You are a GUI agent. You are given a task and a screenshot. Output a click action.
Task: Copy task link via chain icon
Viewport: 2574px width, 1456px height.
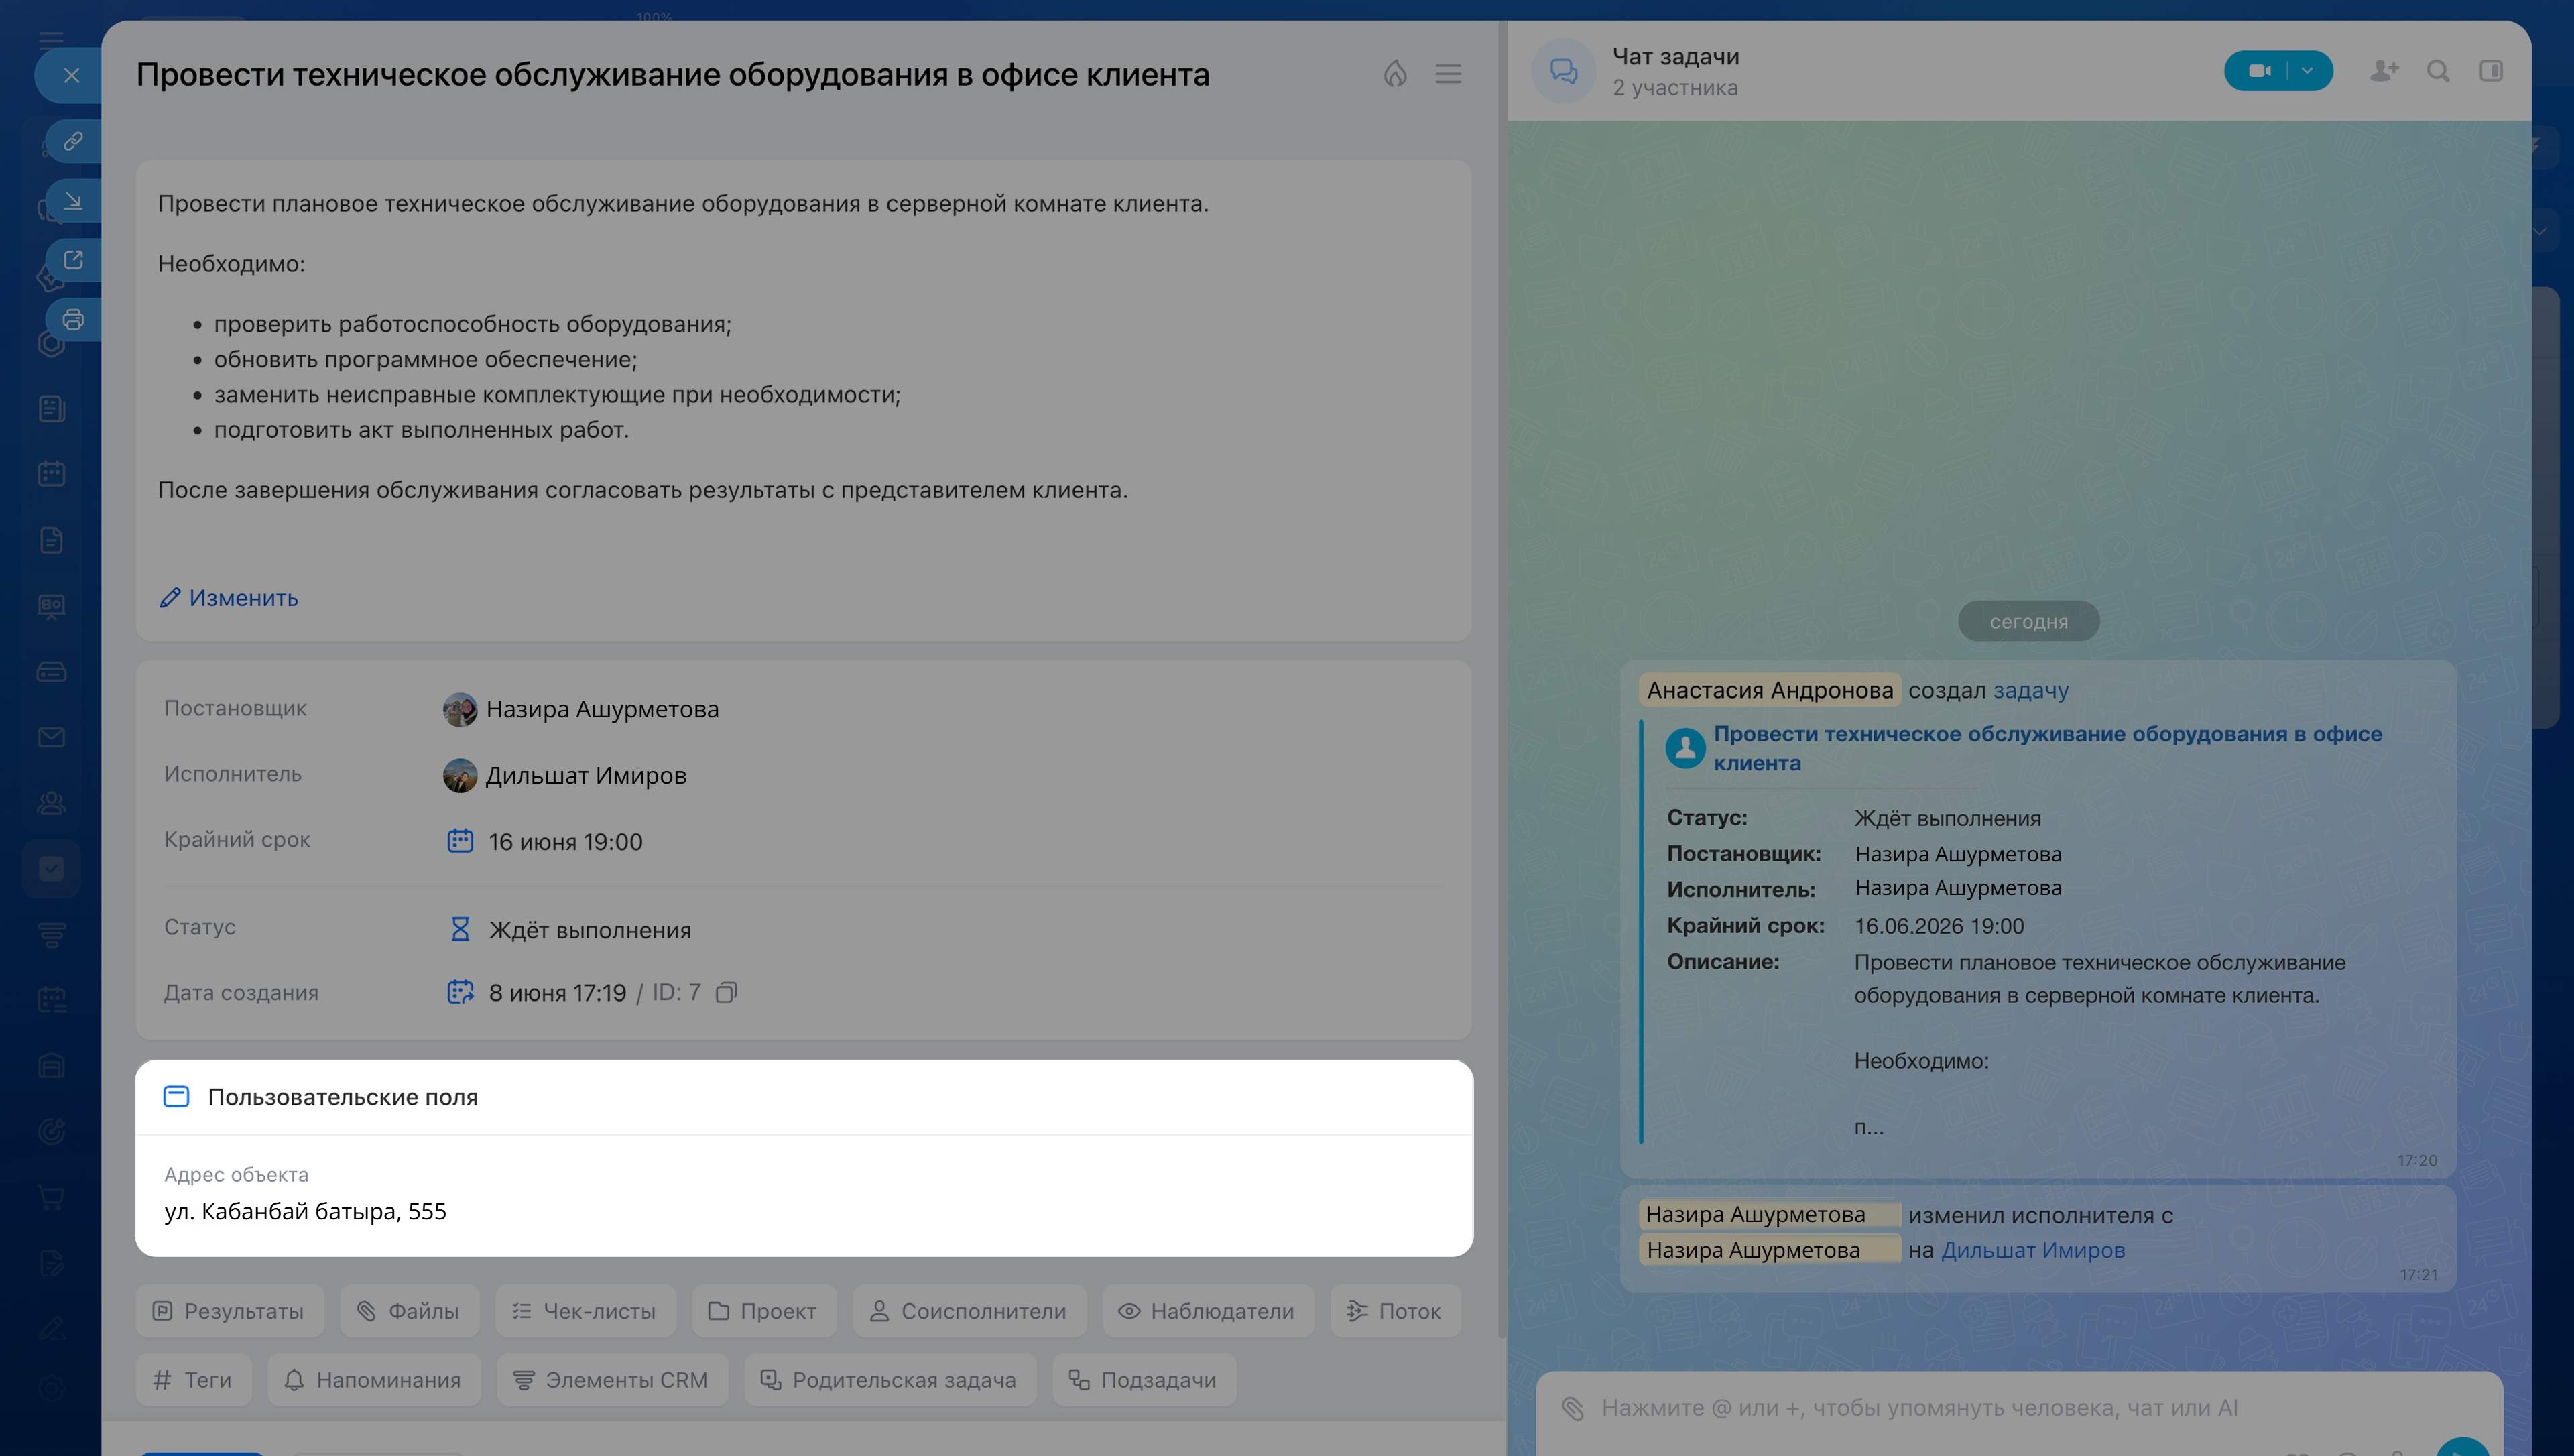73,141
